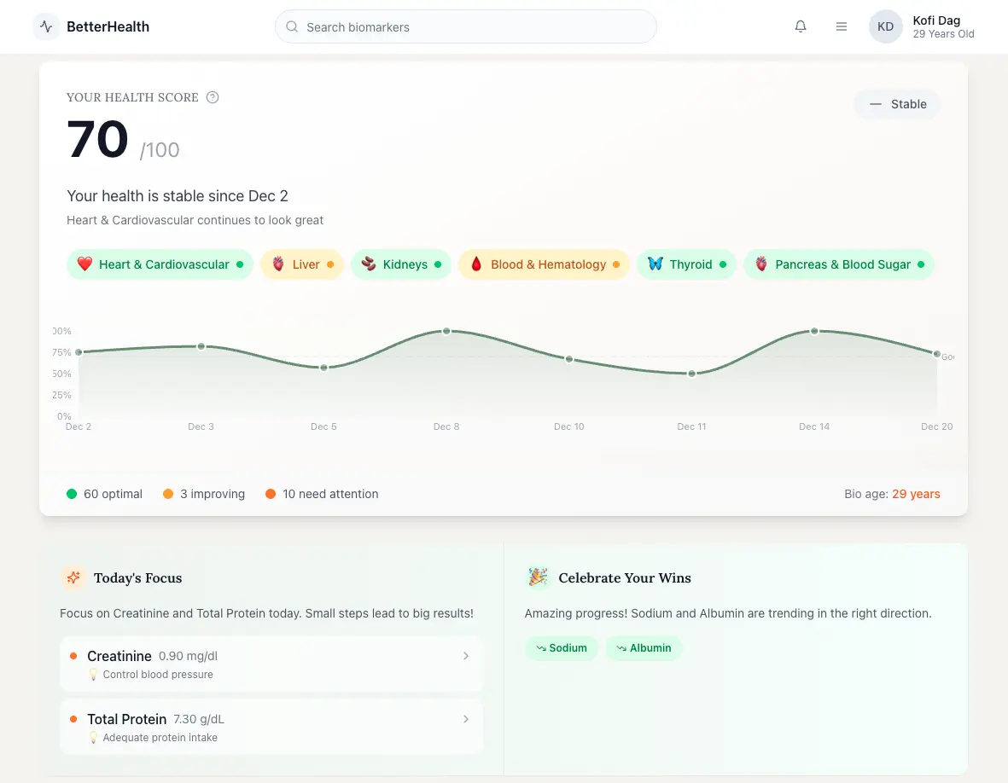Screen dimensions: 1008x783
Task: Open notifications bell icon
Action: pos(801,26)
